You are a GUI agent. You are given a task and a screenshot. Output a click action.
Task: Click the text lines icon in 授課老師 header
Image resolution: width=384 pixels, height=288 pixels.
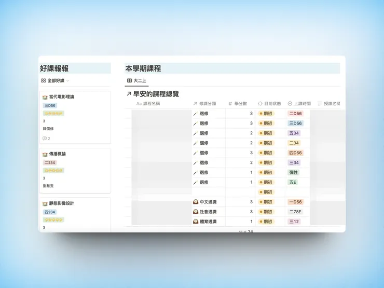coord(320,104)
